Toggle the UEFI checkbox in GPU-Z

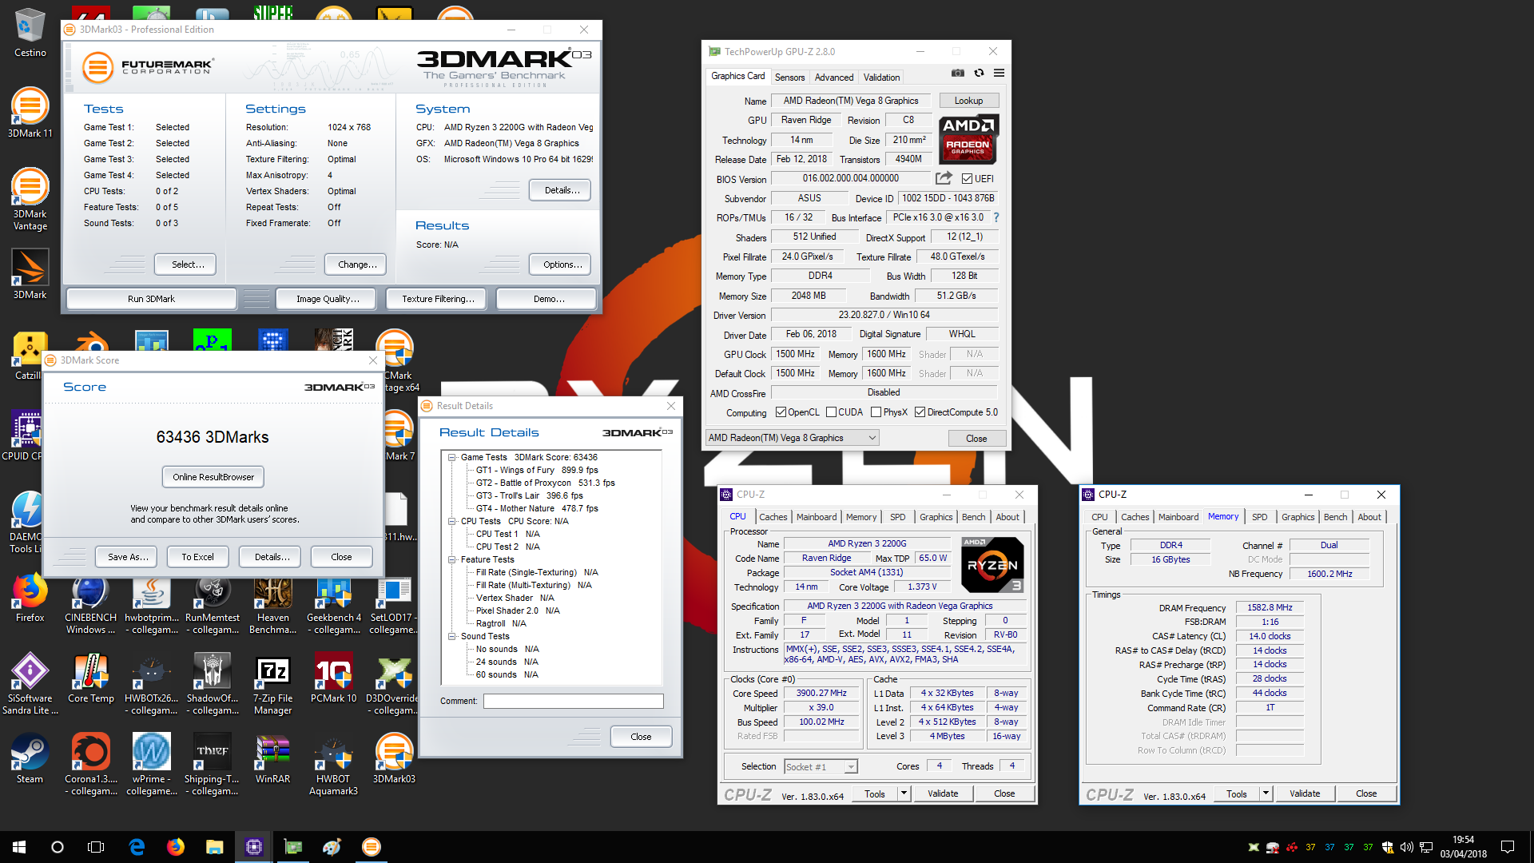(x=967, y=179)
